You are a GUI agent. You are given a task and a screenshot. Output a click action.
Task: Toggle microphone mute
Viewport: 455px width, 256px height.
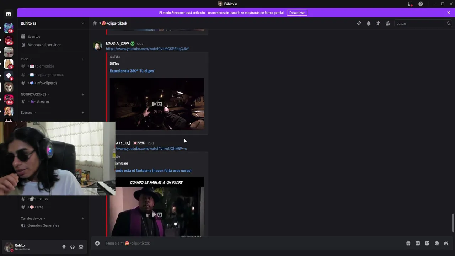[64, 247]
